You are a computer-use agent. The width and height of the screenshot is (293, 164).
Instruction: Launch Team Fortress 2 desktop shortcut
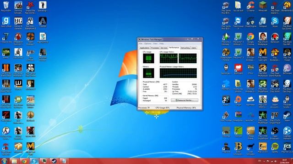pyautogui.click(x=30, y=39)
